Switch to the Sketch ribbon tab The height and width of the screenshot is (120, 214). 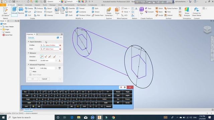20,5
